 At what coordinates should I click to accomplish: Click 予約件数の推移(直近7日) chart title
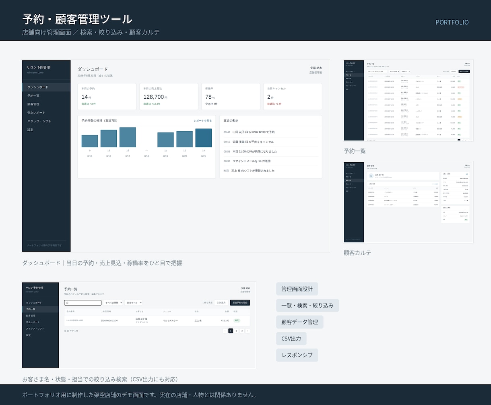[x=99, y=120]
